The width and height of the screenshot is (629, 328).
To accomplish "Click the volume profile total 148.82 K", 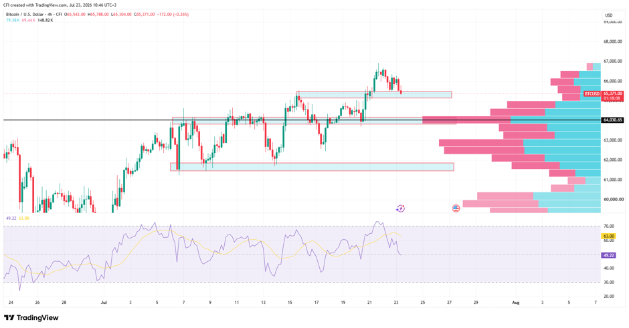I will pos(45,20).
